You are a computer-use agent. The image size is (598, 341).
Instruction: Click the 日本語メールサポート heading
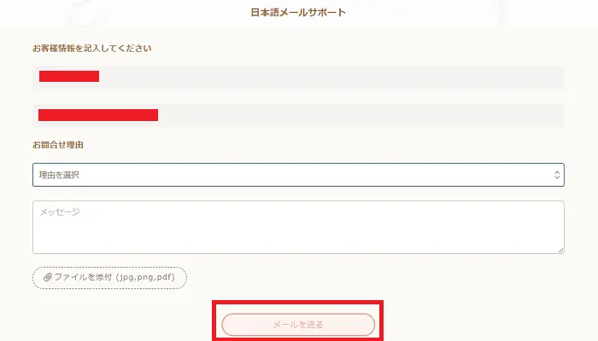click(298, 13)
